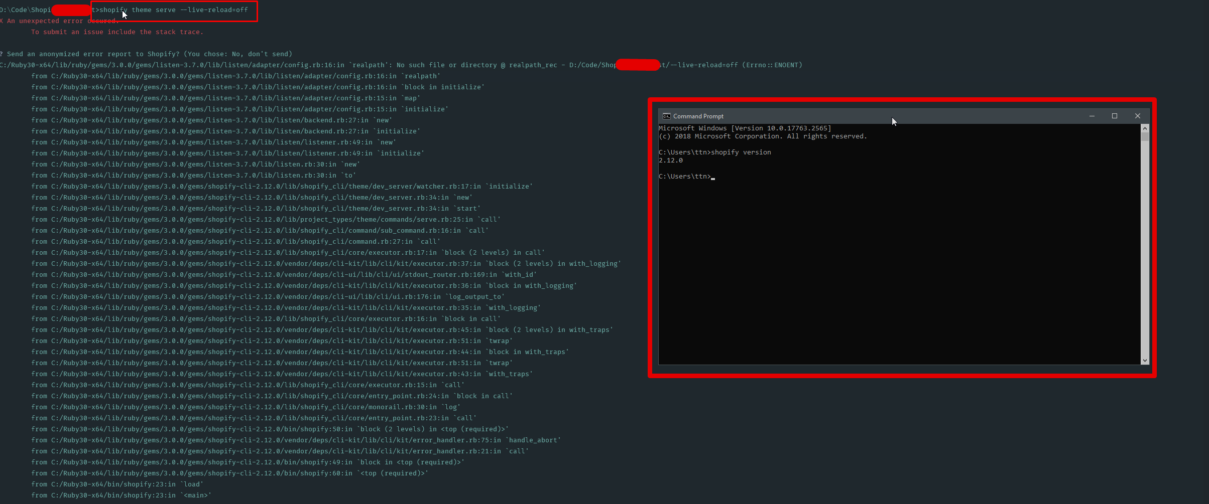Screen dimensions: 1209x504
Task: Click scrollbar up arrow in Command Prompt
Action: (1145, 128)
